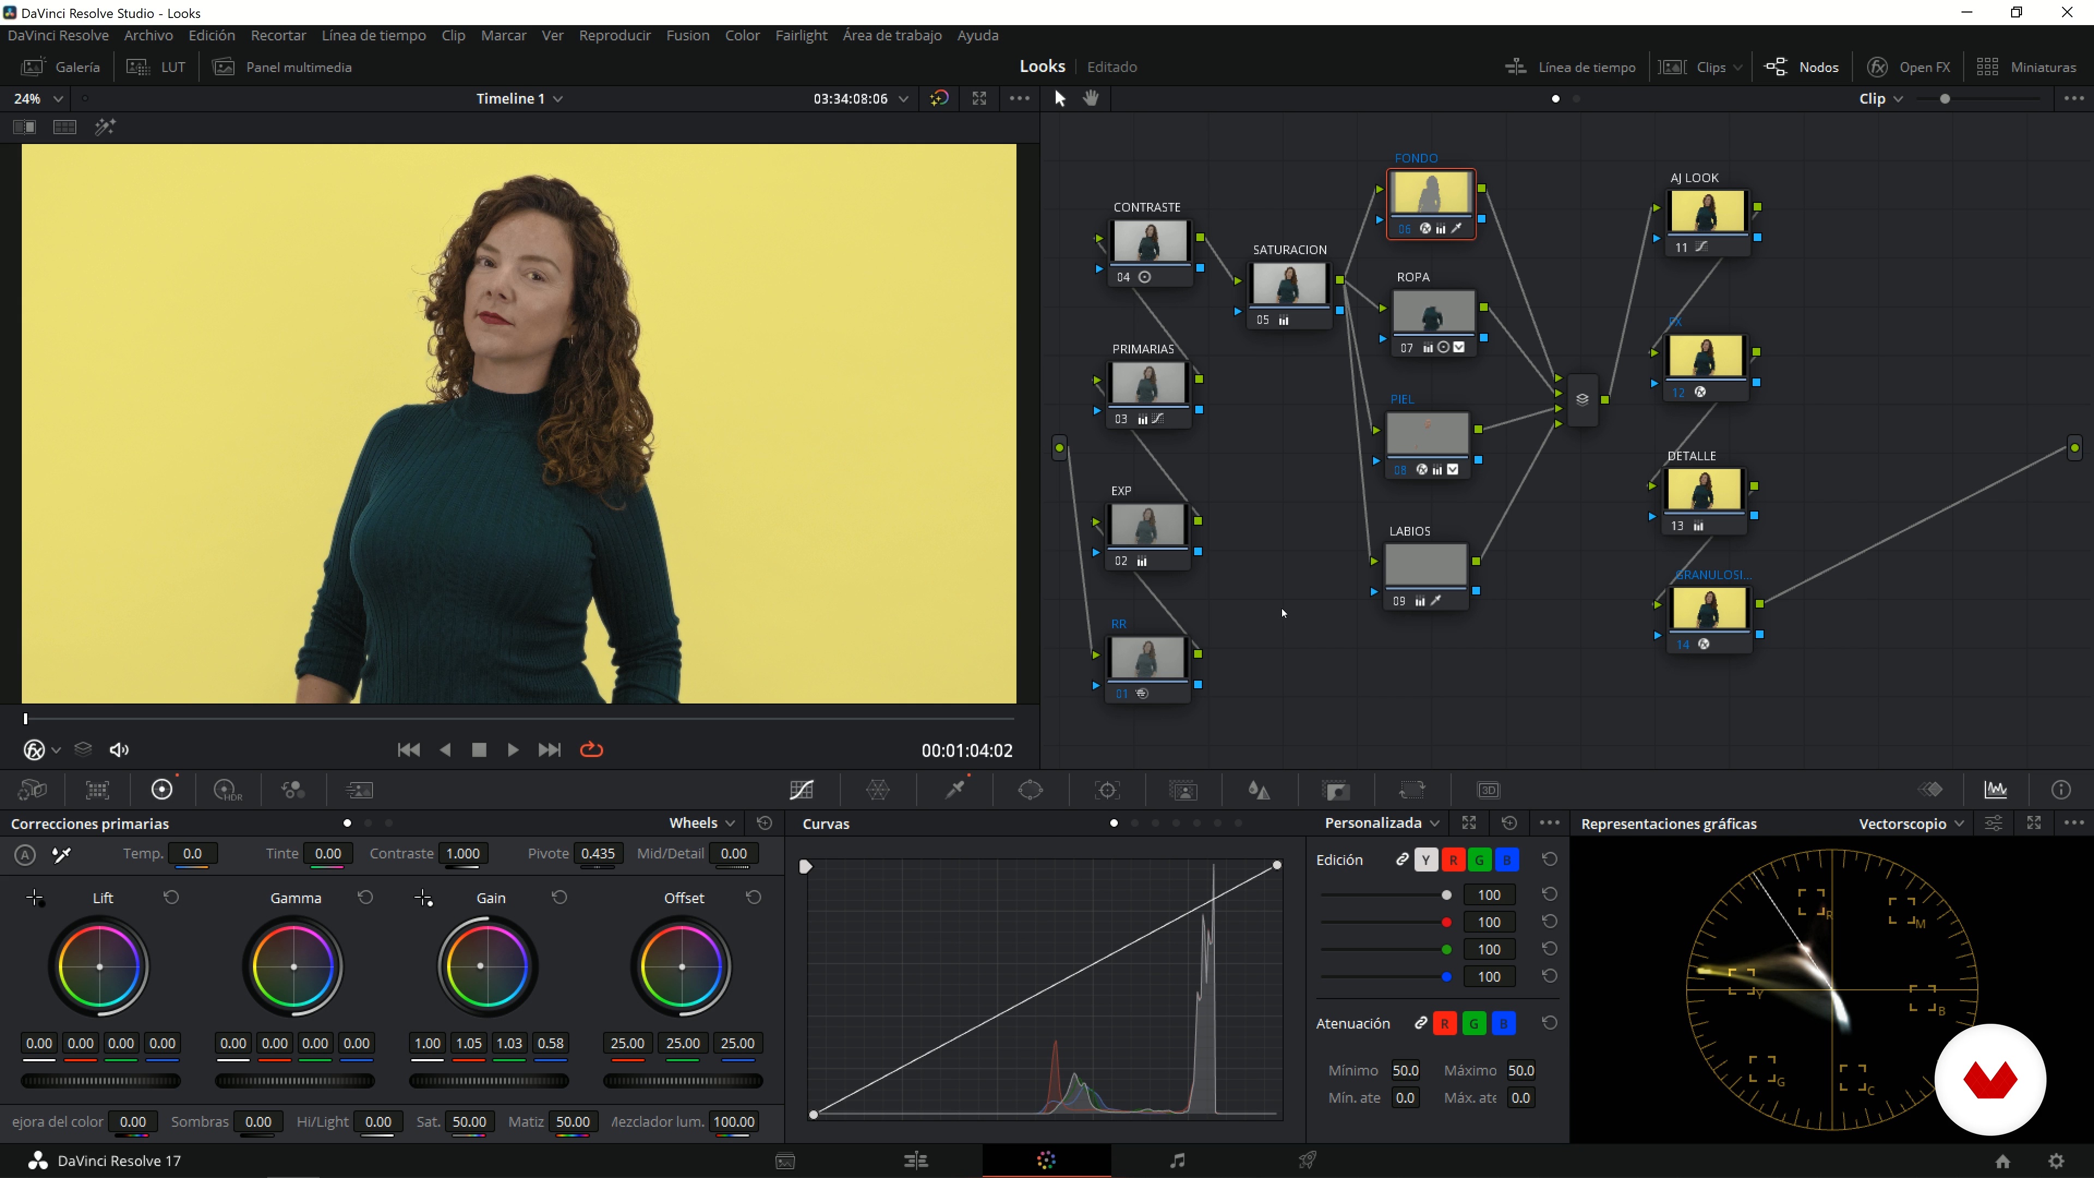Open the Área de trabajo menu
This screenshot has width=2094, height=1178.
click(892, 35)
